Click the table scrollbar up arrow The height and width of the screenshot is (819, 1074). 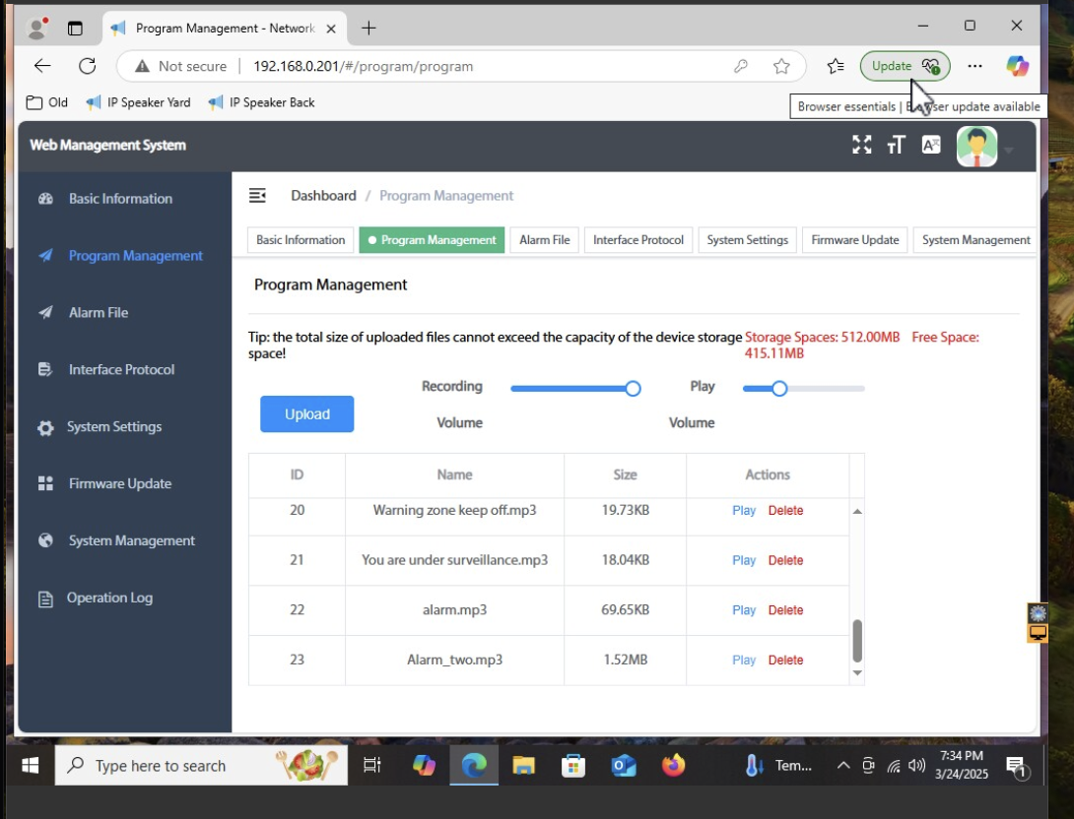click(857, 511)
